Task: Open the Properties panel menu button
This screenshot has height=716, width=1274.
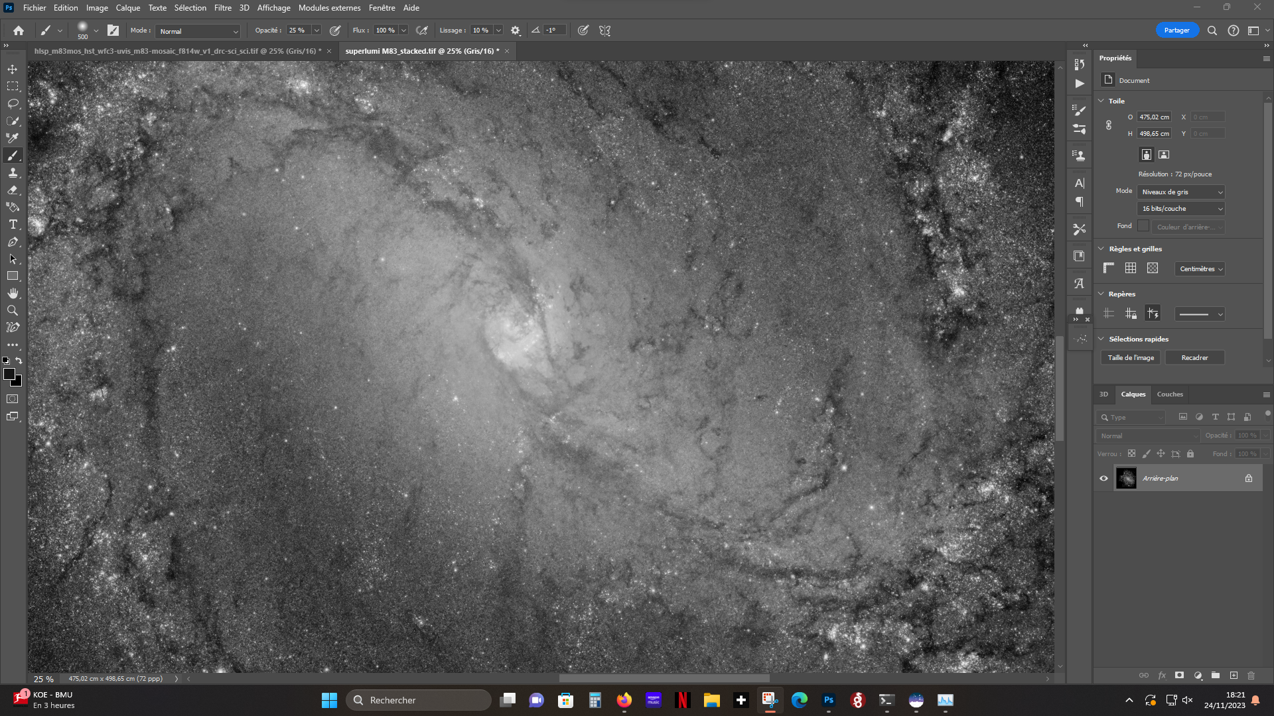Action: click(1266, 58)
